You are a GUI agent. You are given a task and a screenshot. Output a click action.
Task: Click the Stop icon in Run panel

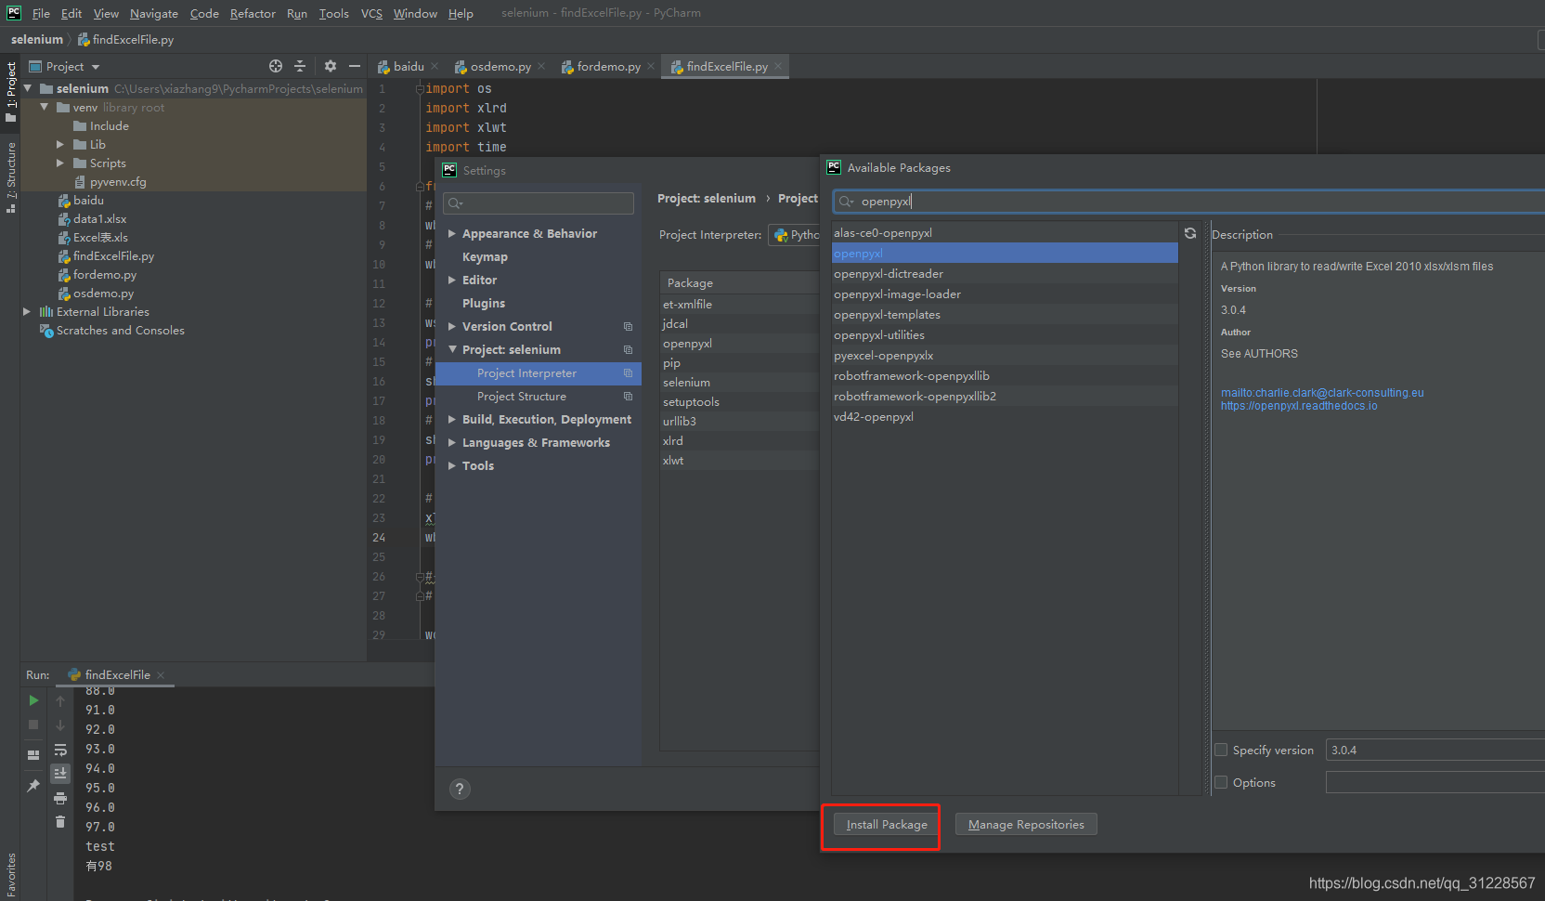point(33,725)
